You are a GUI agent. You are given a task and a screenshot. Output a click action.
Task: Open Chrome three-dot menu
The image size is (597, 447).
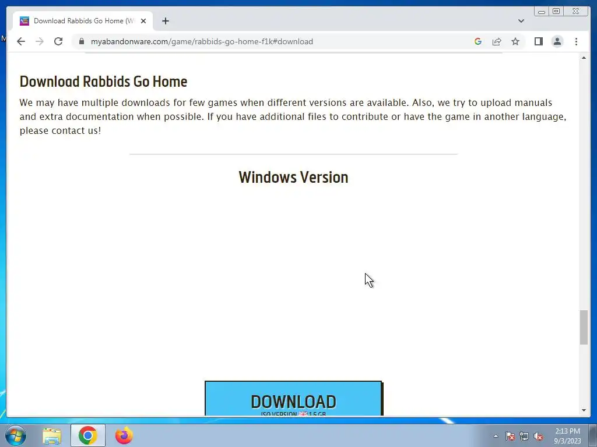pos(576,41)
